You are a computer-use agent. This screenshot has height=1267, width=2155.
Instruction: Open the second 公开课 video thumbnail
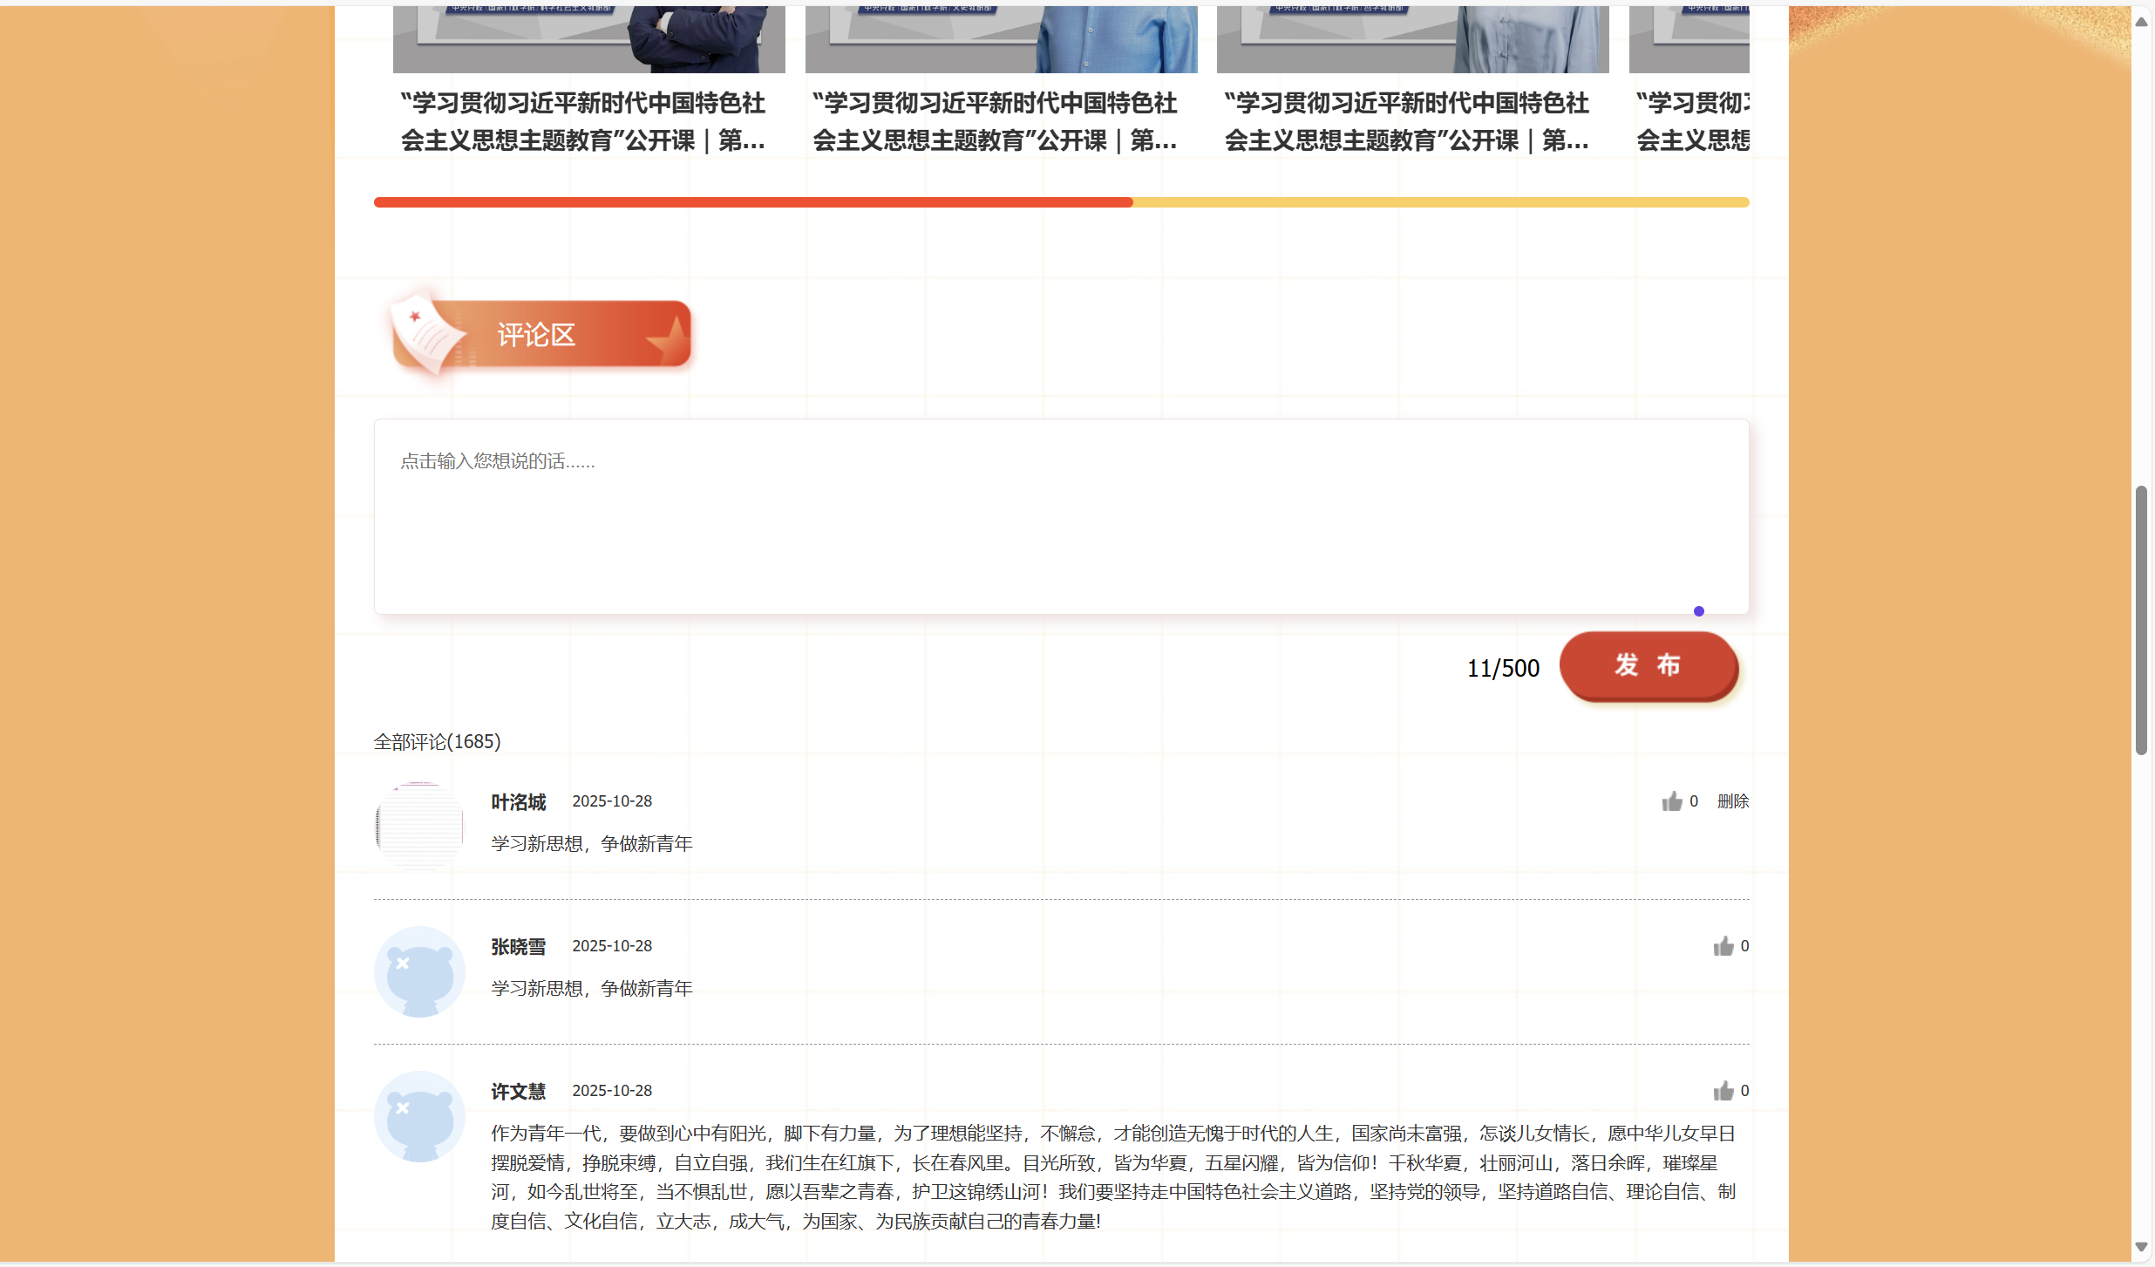1001,39
